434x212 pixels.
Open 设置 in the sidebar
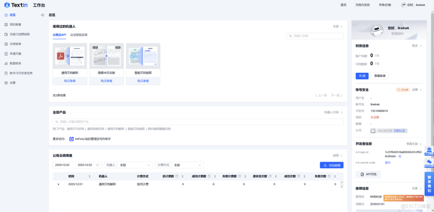tap(14, 83)
